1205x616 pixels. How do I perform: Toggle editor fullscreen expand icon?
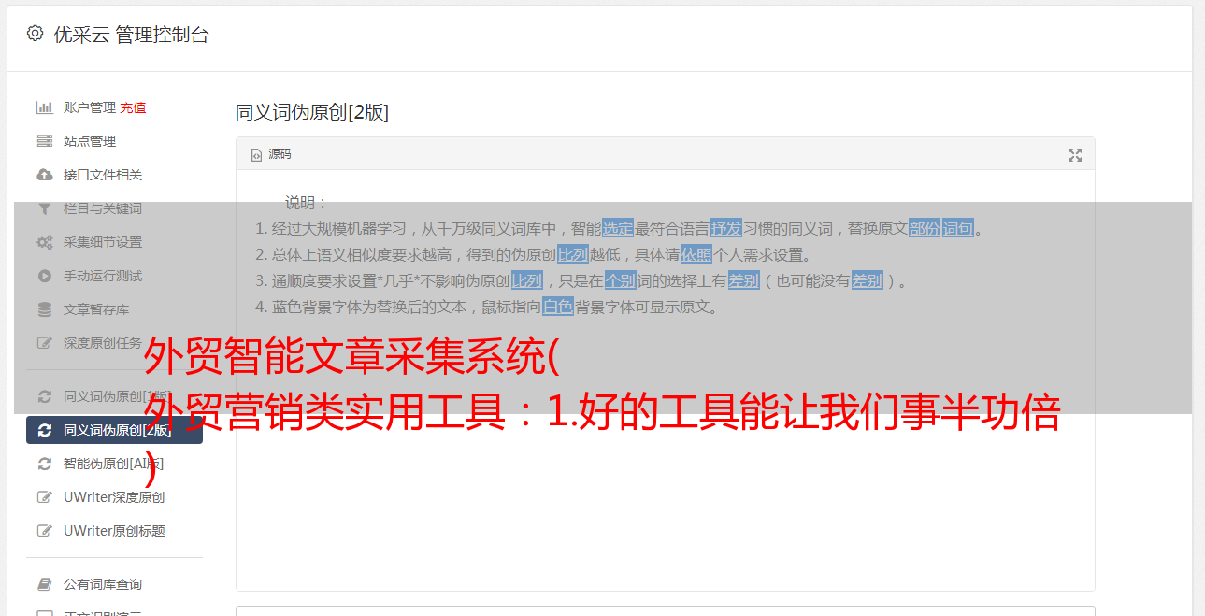(x=1075, y=155)
